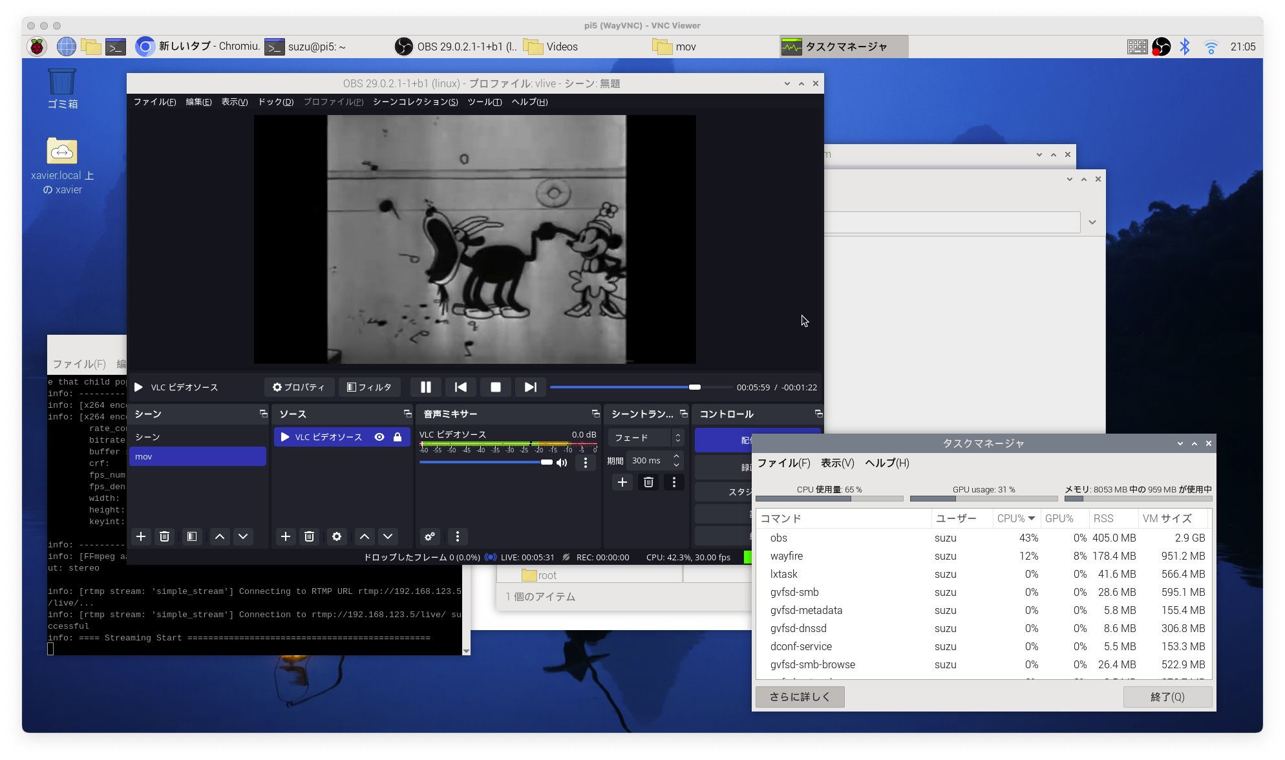Click the OBS tray icon in the system tray
Image resolution: width=1285 pixels, height=760 pixels.
click(x=1161, y=47)
